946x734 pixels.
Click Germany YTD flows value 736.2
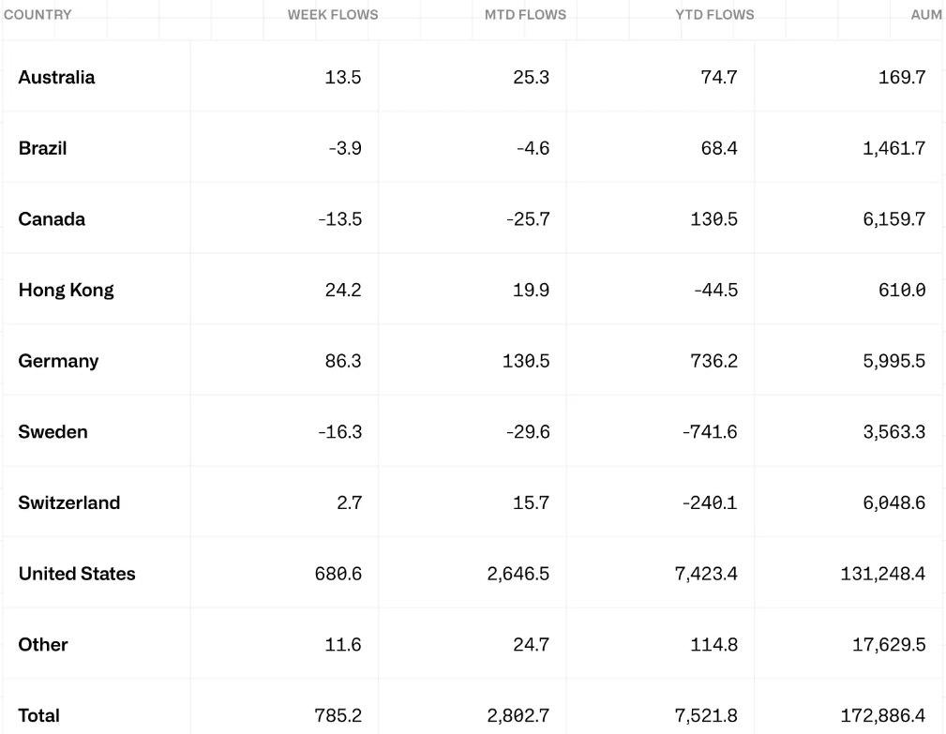coord(713,361)
